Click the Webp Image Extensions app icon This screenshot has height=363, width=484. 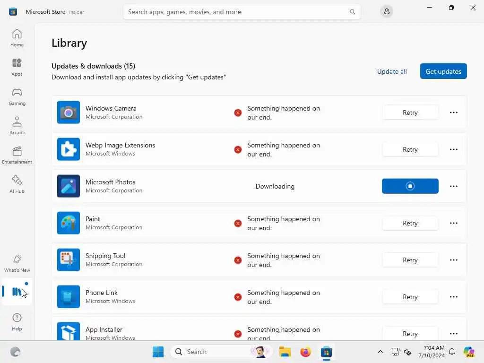coord(69,149)
